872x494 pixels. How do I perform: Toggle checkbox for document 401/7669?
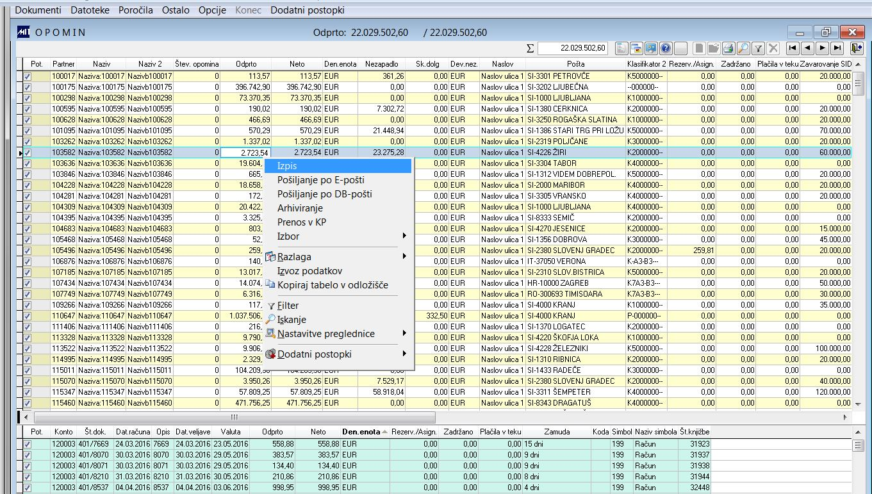pos(28,444)
